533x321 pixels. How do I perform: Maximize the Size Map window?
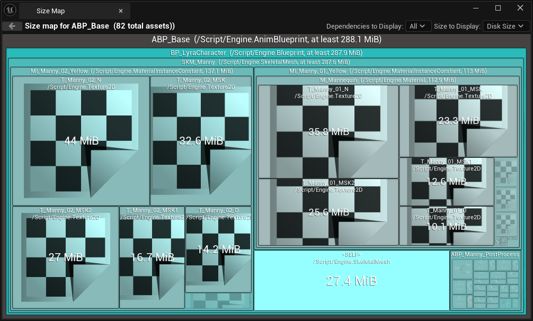pyautogui.click(x=498, y=8)
